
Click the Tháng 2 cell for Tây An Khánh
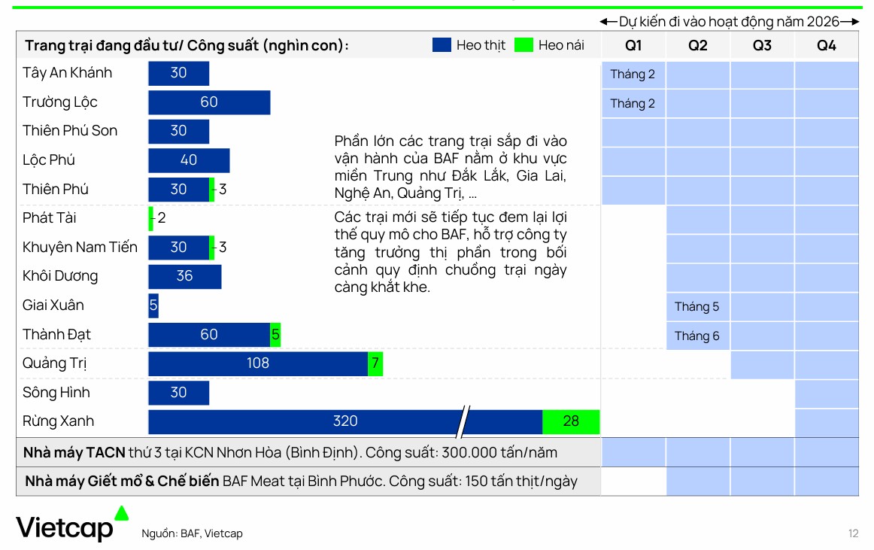(x=633, y=74)
